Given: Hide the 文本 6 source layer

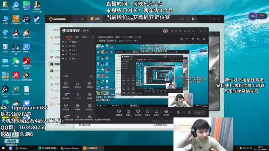Looking at the screenshot, I should tap(63, 54).
